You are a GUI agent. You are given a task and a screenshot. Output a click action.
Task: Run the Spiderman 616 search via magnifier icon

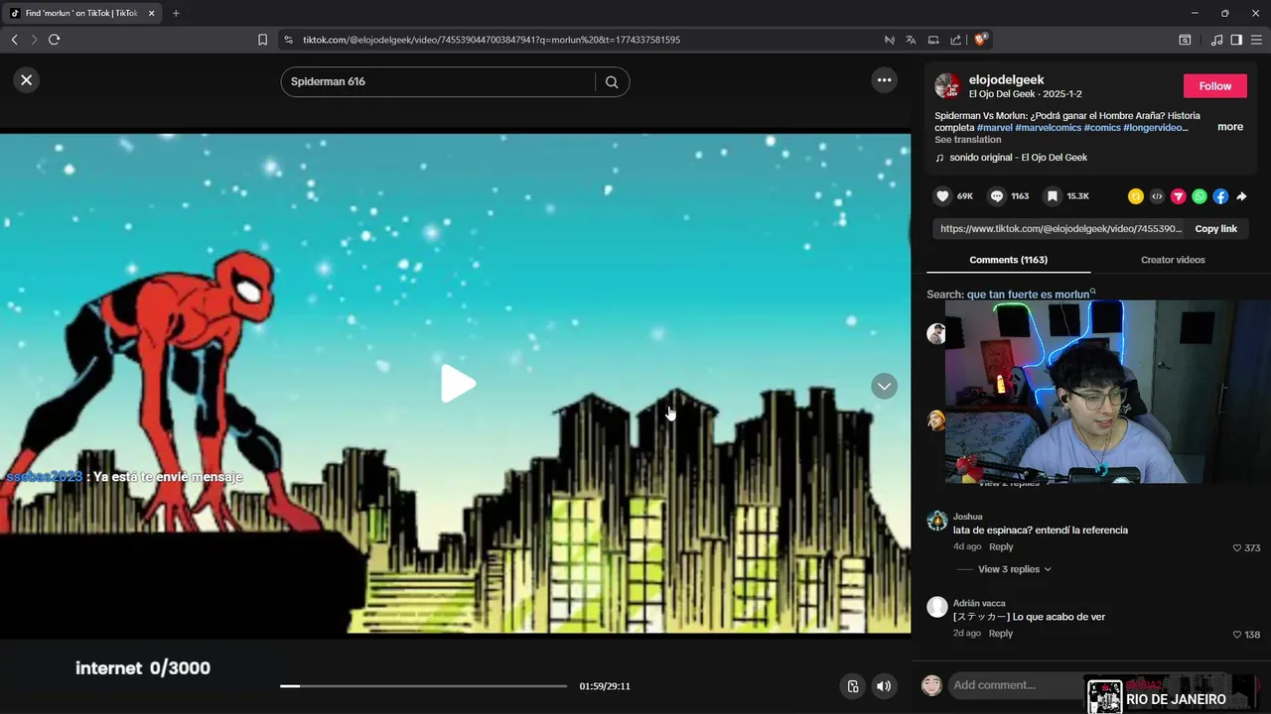[x=612, y=82]
